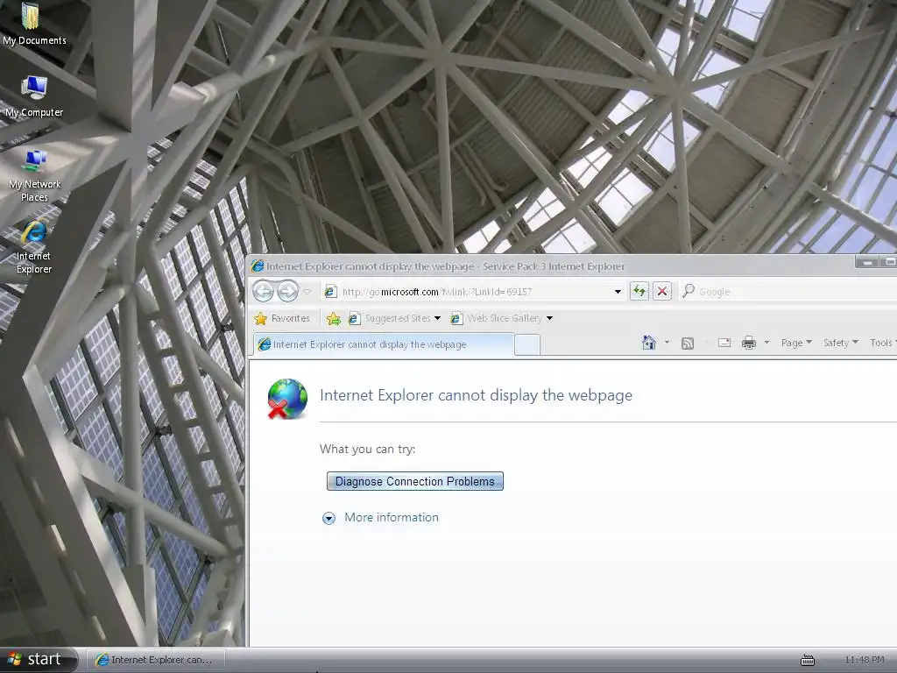Expand the Print dropdown arrow
Image resolution: width=897 pixels, height=673 pixels.
(x=766, y=343)
